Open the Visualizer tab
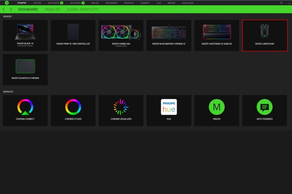The width and height of the screenshot is (292, 194). point(188,3)
